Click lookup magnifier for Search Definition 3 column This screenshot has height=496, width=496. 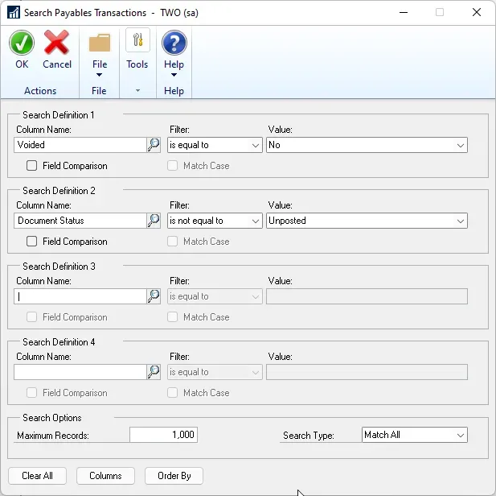point(154,296)
